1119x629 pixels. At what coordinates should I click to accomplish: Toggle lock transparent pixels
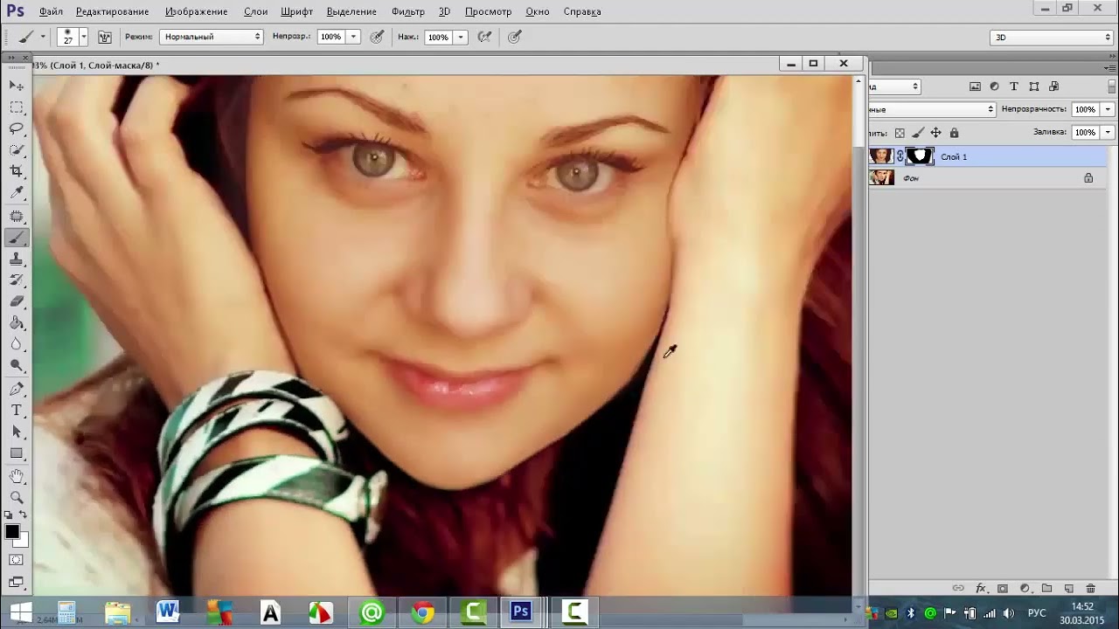[x=900, y=133]
